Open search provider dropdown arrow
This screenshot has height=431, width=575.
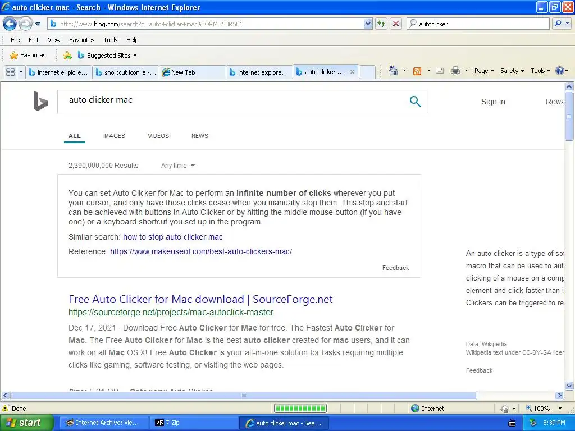[567, 24]
